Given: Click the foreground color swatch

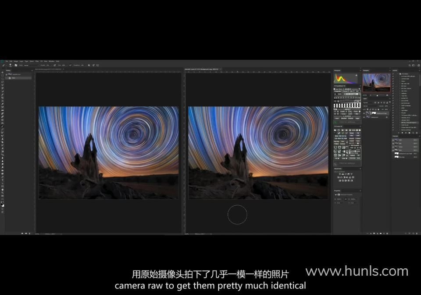Looking at the screenshot, I should click(x=2, y=204).
